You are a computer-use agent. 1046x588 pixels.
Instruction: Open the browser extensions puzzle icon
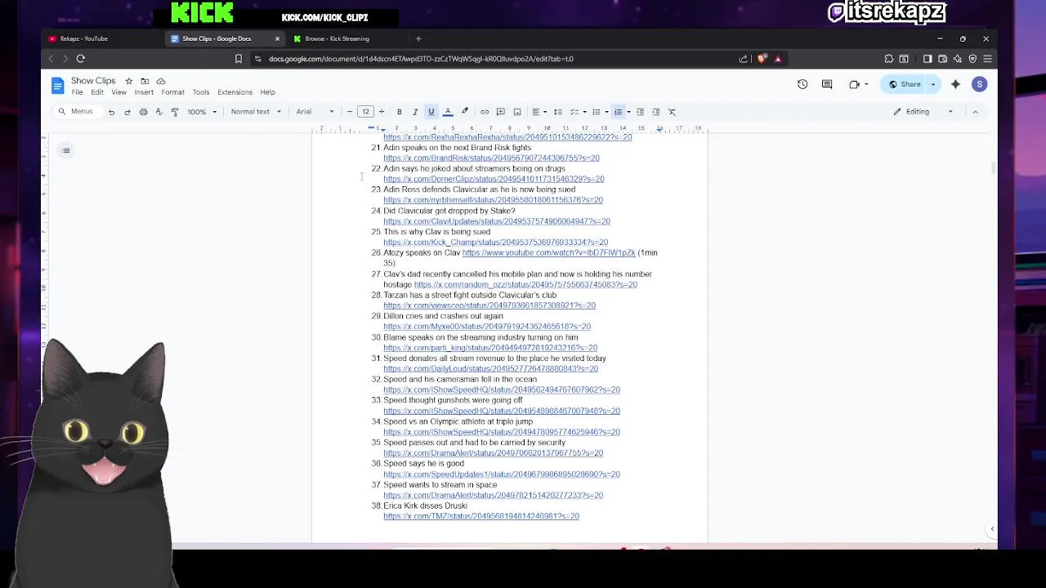click(888, 59)
